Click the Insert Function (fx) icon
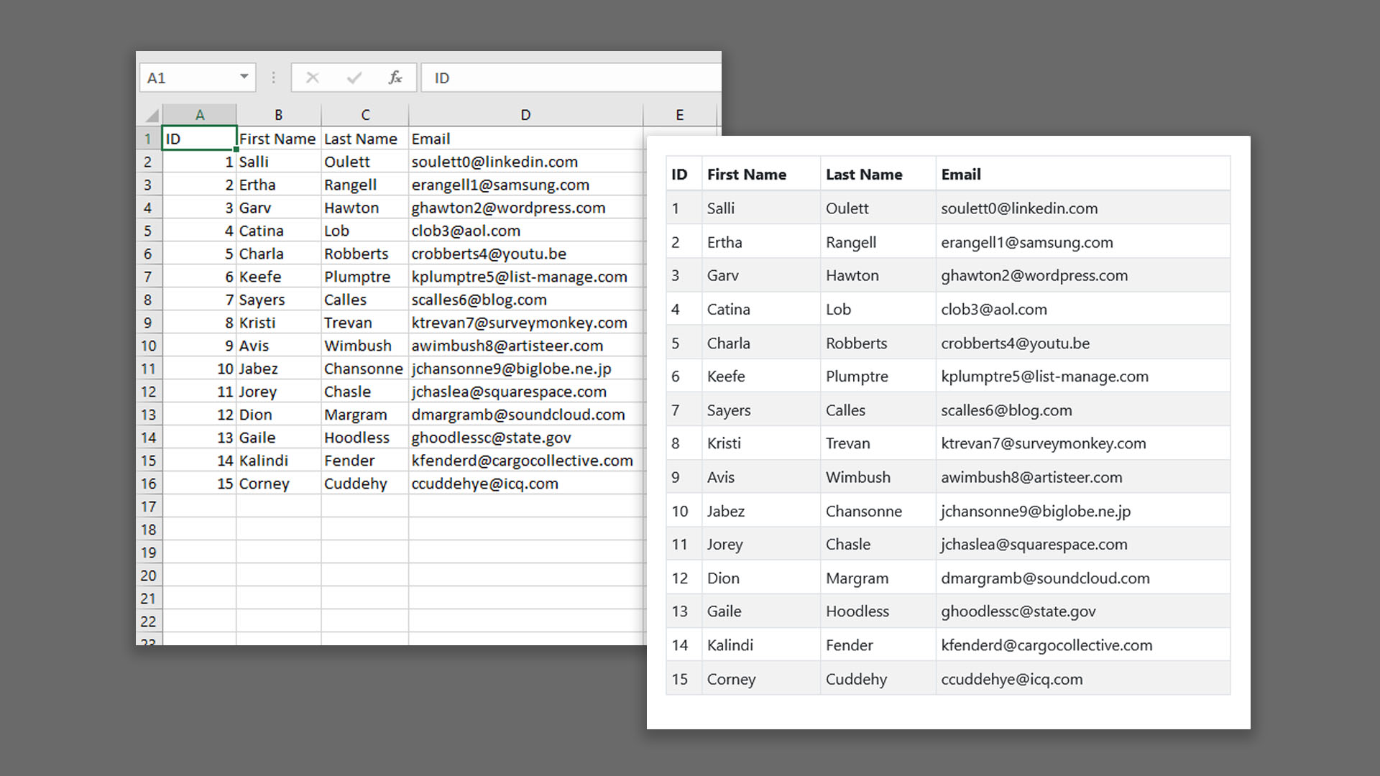This screenshot has width=1380, height=776. [396, 78]
